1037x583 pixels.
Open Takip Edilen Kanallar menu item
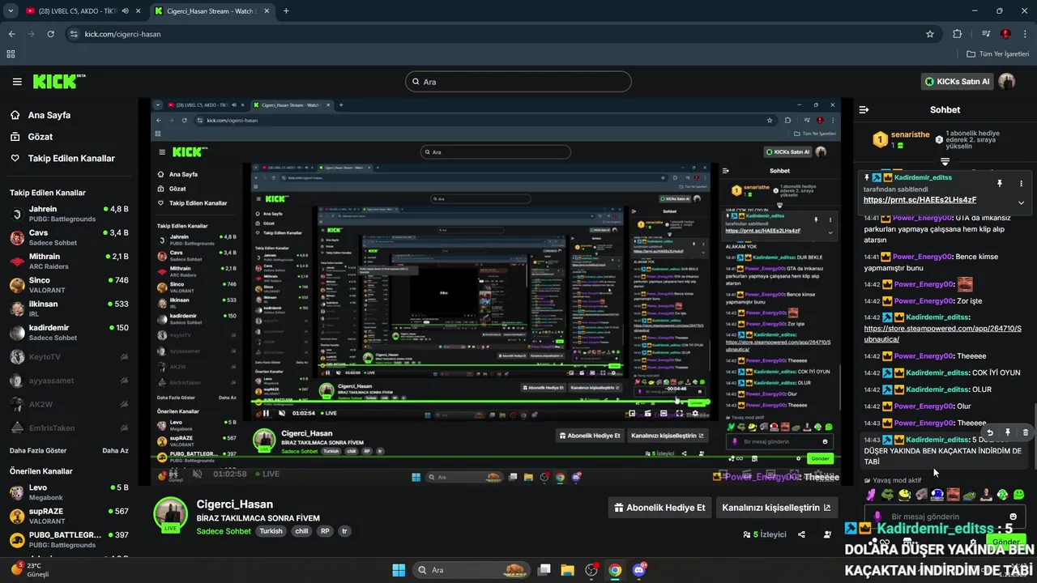[71, 159]
